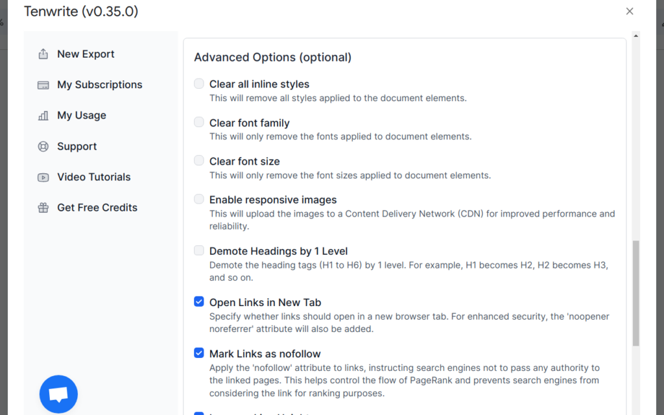Viewport: 664px width, 415px height.
Task: Check the Clear font family option
Action: [x=198, y=121]
